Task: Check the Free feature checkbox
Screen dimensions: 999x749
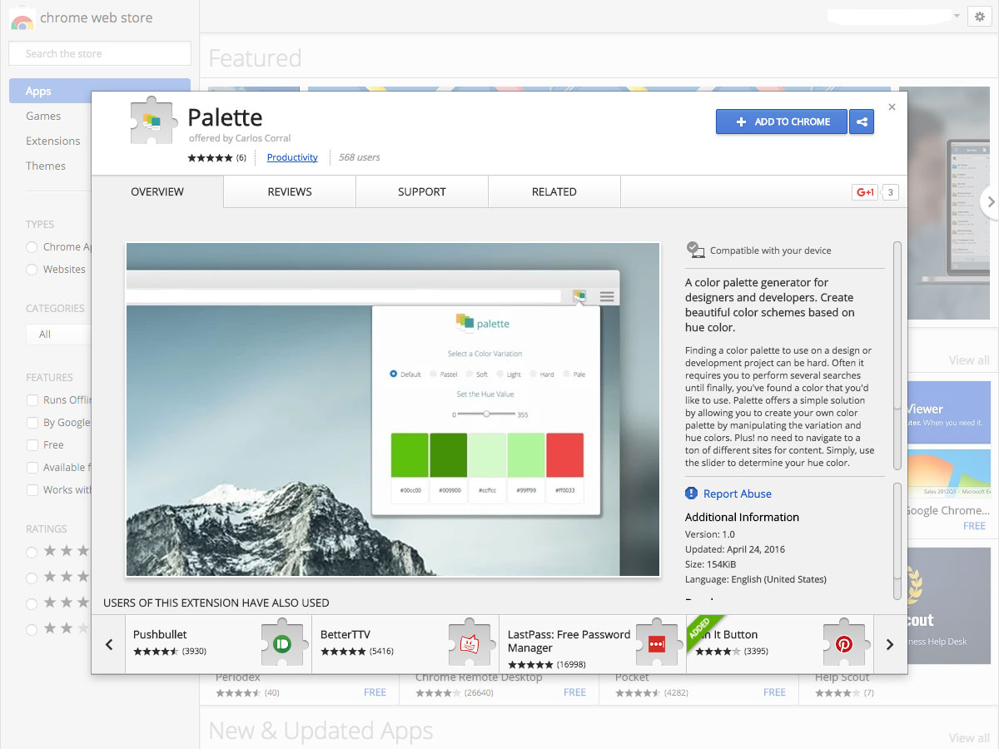Action: coord(32,445)
